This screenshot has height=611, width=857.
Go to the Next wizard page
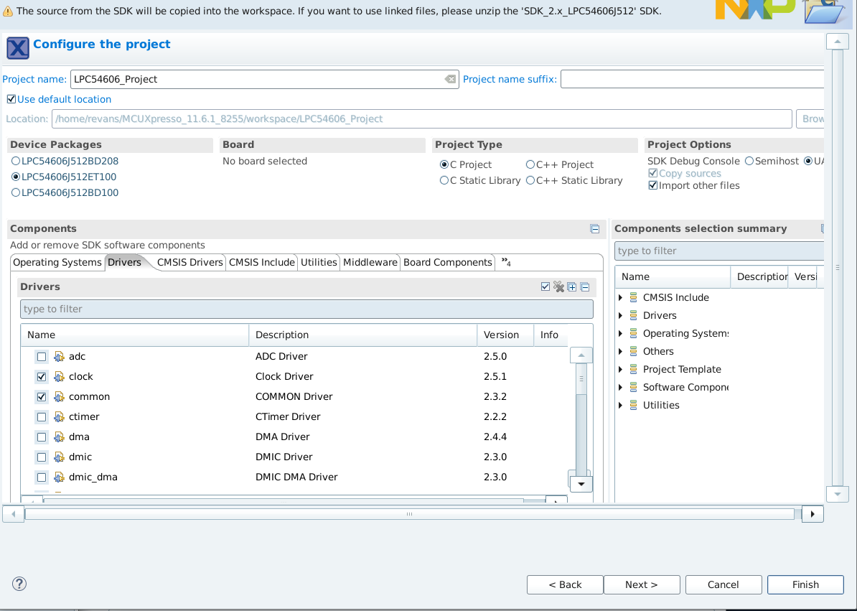[641, 584]
